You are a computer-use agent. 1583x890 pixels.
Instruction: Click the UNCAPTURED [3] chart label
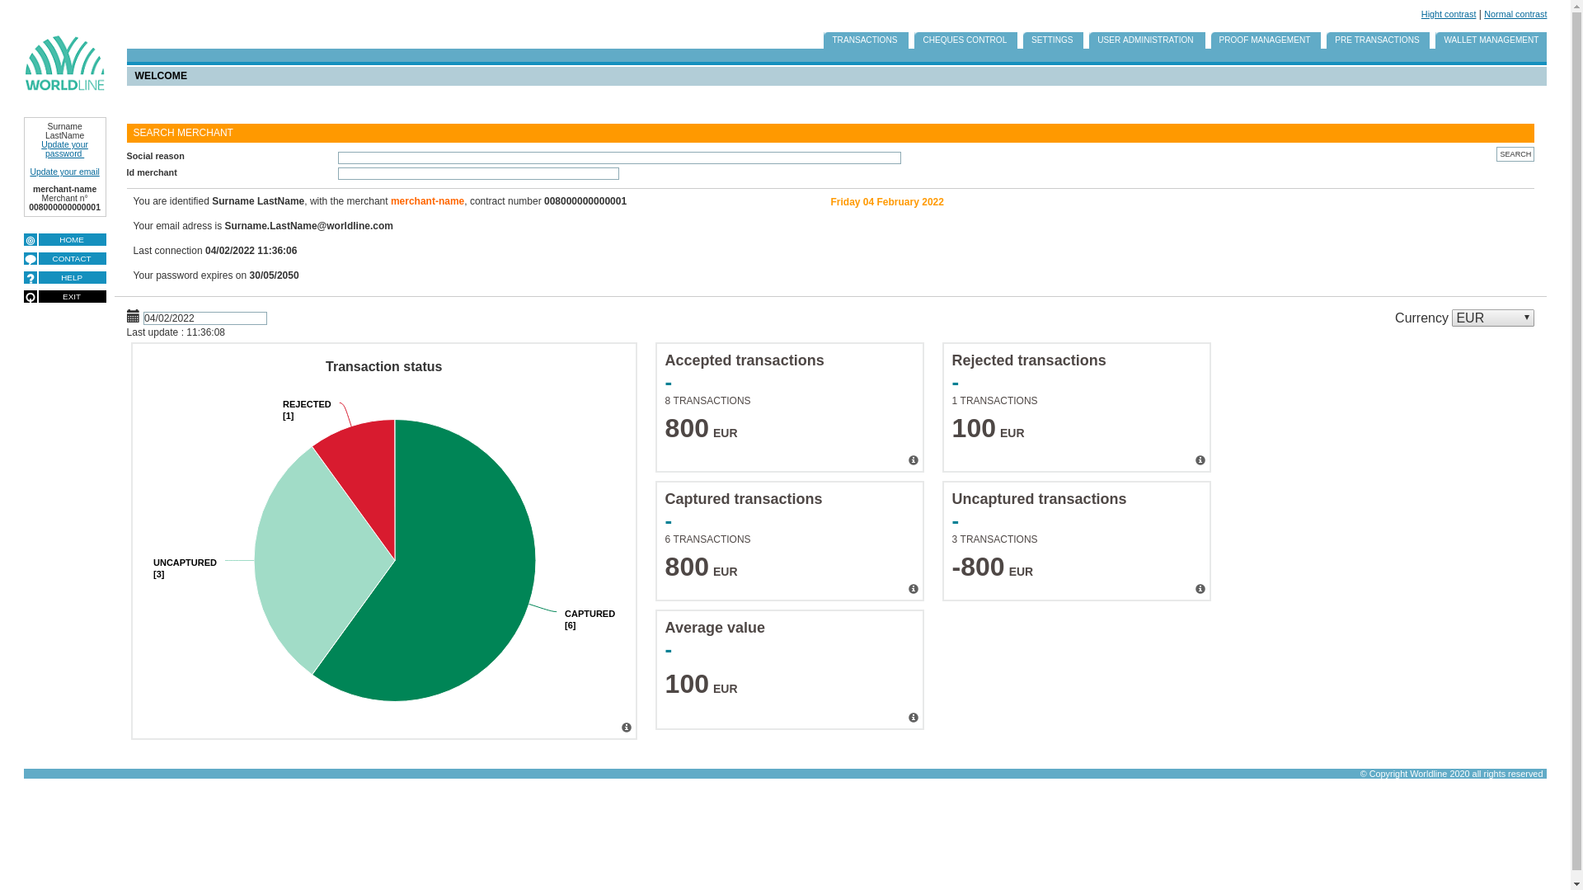pos(185,568)
